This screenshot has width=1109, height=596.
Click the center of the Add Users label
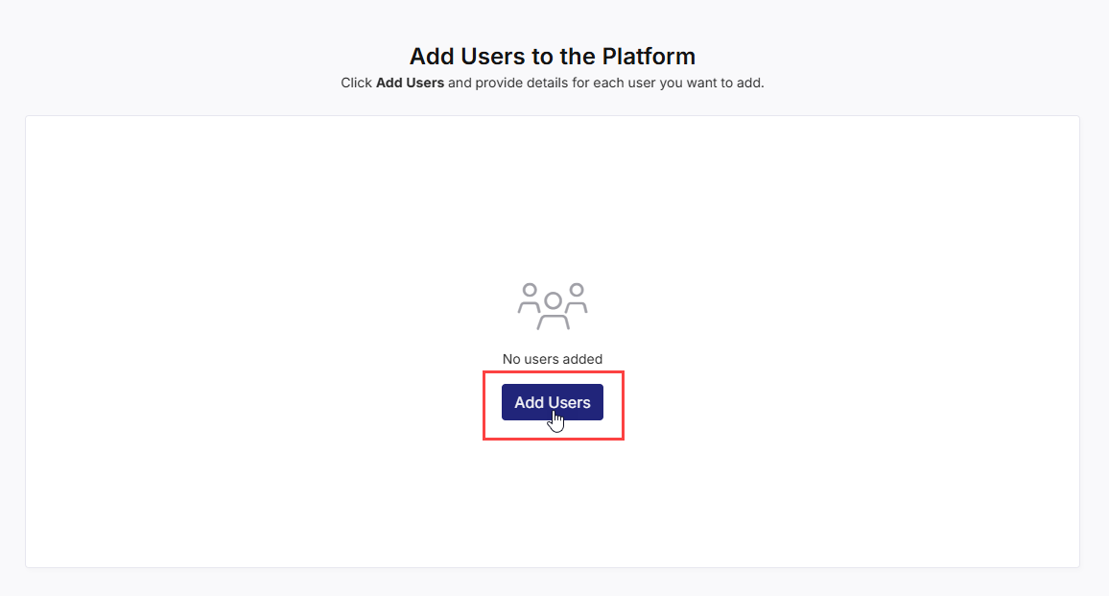(x=552, y=402)
